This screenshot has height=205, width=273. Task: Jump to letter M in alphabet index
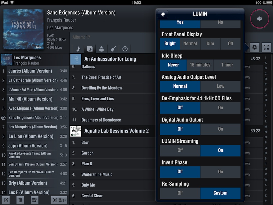point(266,127)
